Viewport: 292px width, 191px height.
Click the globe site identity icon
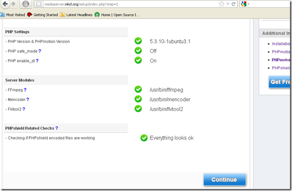click(26, 4)
